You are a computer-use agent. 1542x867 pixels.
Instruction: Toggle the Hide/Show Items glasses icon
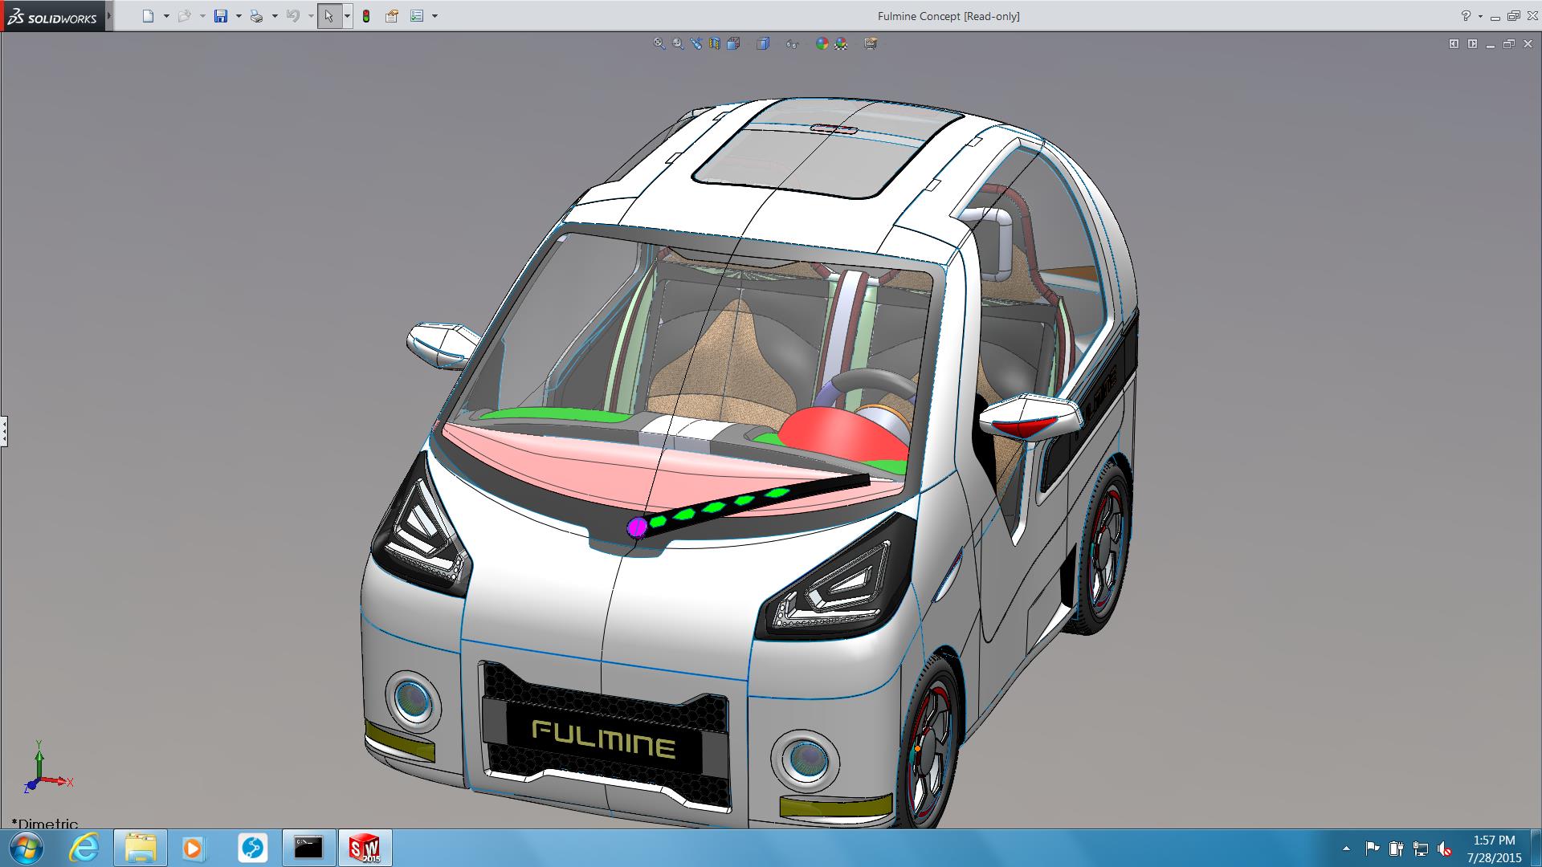click(792, 44)
